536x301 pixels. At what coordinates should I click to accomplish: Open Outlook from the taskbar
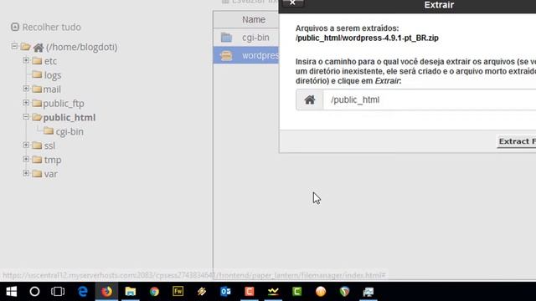click(x=225, y=292)
